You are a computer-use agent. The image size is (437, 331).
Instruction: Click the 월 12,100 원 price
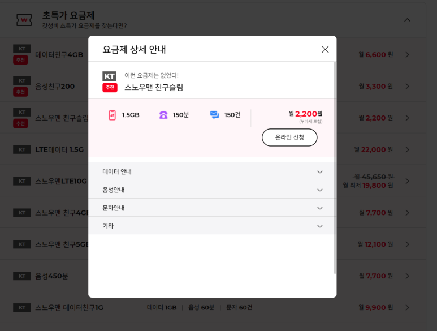point(375,244)
